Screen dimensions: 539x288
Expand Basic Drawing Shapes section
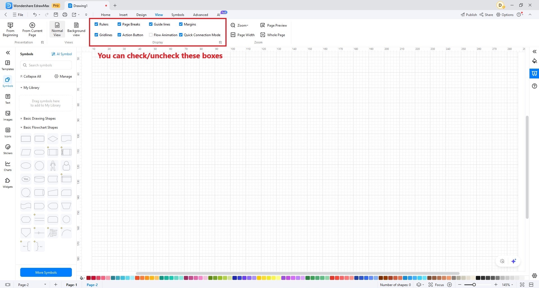(21, 119)
